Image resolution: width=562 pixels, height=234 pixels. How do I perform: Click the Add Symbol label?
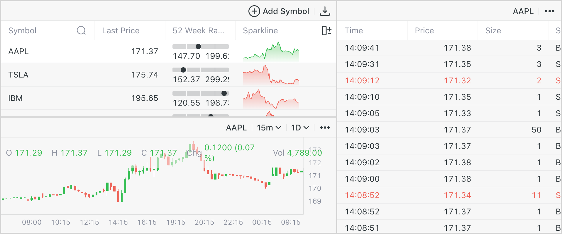[286, 11]
